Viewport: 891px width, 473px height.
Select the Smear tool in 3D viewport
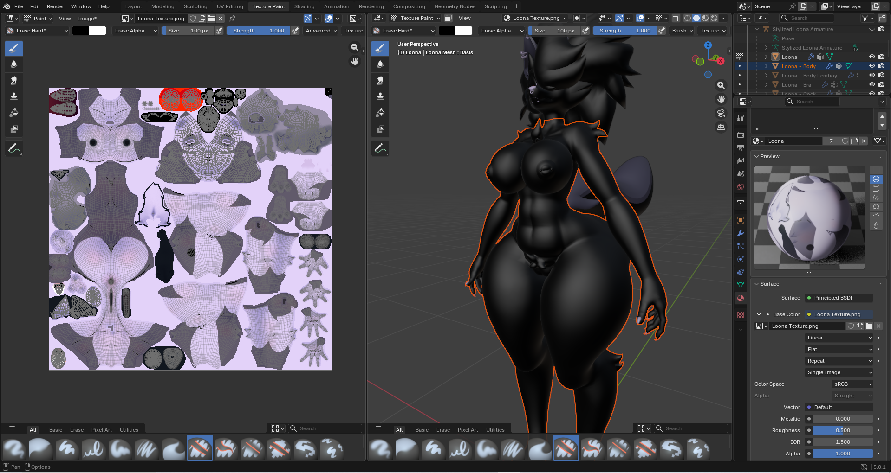tap(380, 81)
